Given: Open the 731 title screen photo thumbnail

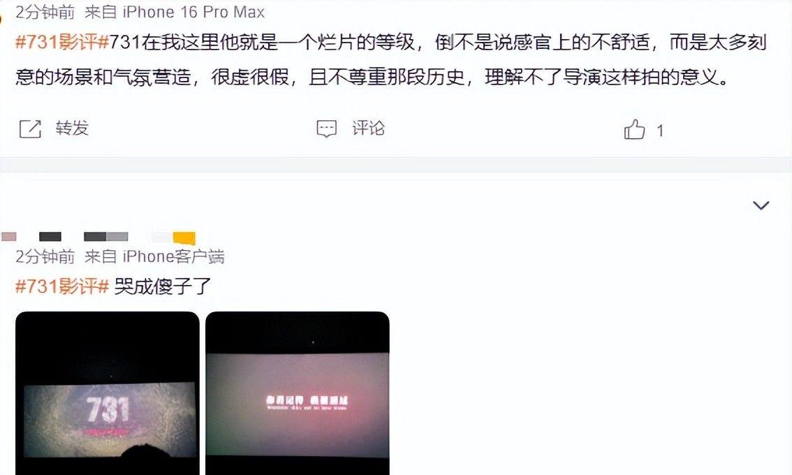Looking at the screenshot, I should [108, 393].
